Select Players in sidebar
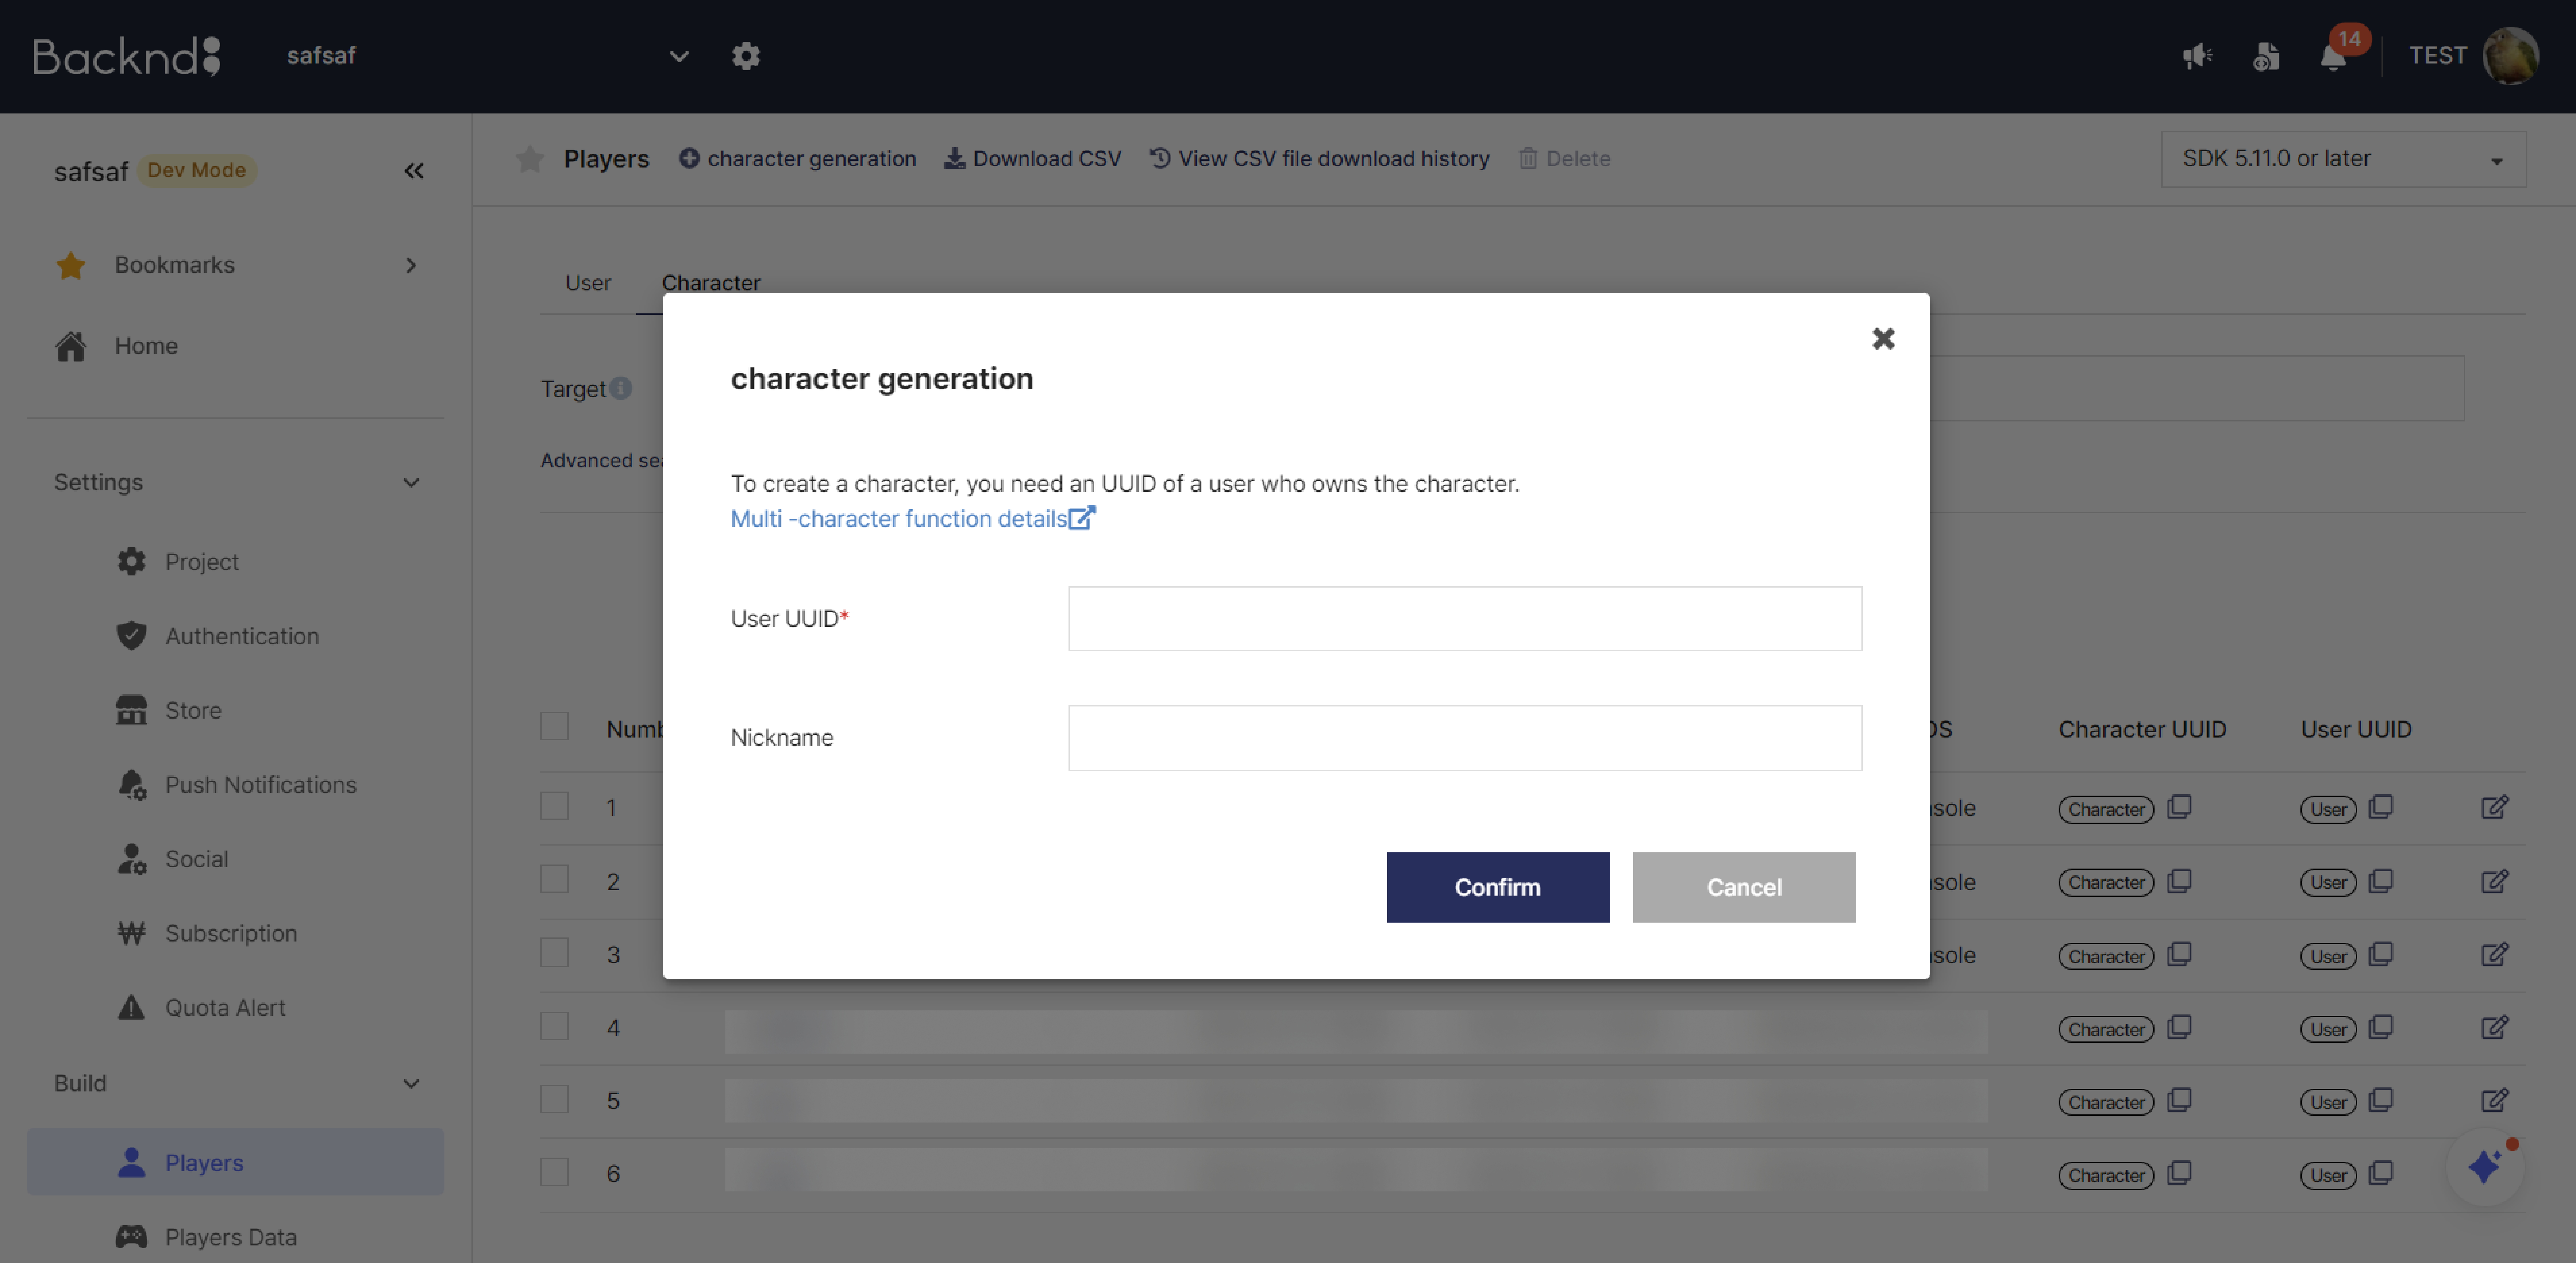 pyautogui.click(x=236, y=1162)
